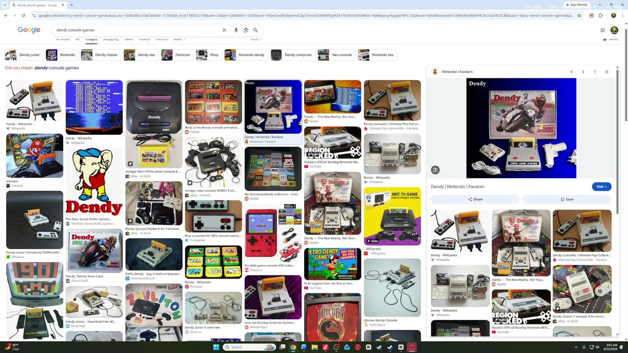628x353 pixels.
Task: Select the Images tab
Action: click(91, 39)
